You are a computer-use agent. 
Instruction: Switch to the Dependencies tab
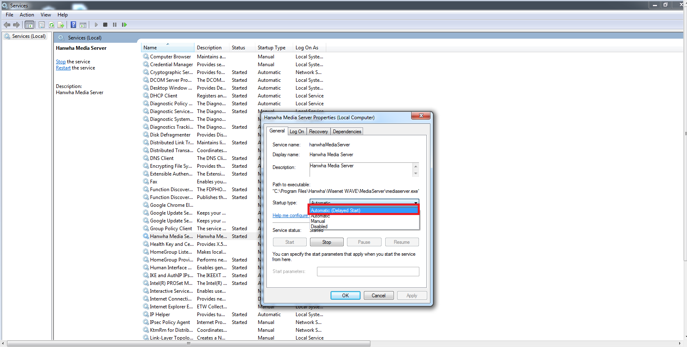pyautogui.click(x=347, y=132)
